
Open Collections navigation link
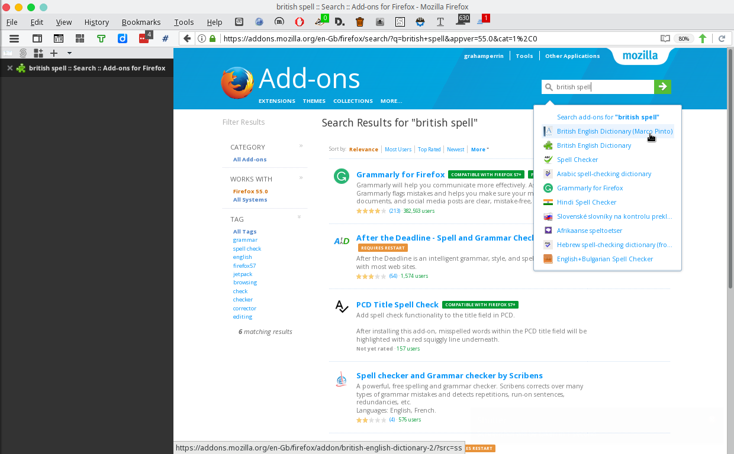point(353,101)
